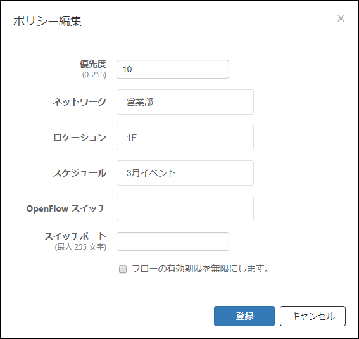Screen dimensions: 359x339
Task: Click the (最大 255 文字) hint text
Action: [80, 247]
